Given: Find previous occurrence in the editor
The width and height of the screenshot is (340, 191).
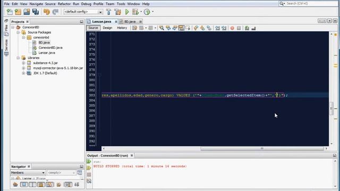Looking at the screenshot, I should pyautogui.click(x=168, y=28).
